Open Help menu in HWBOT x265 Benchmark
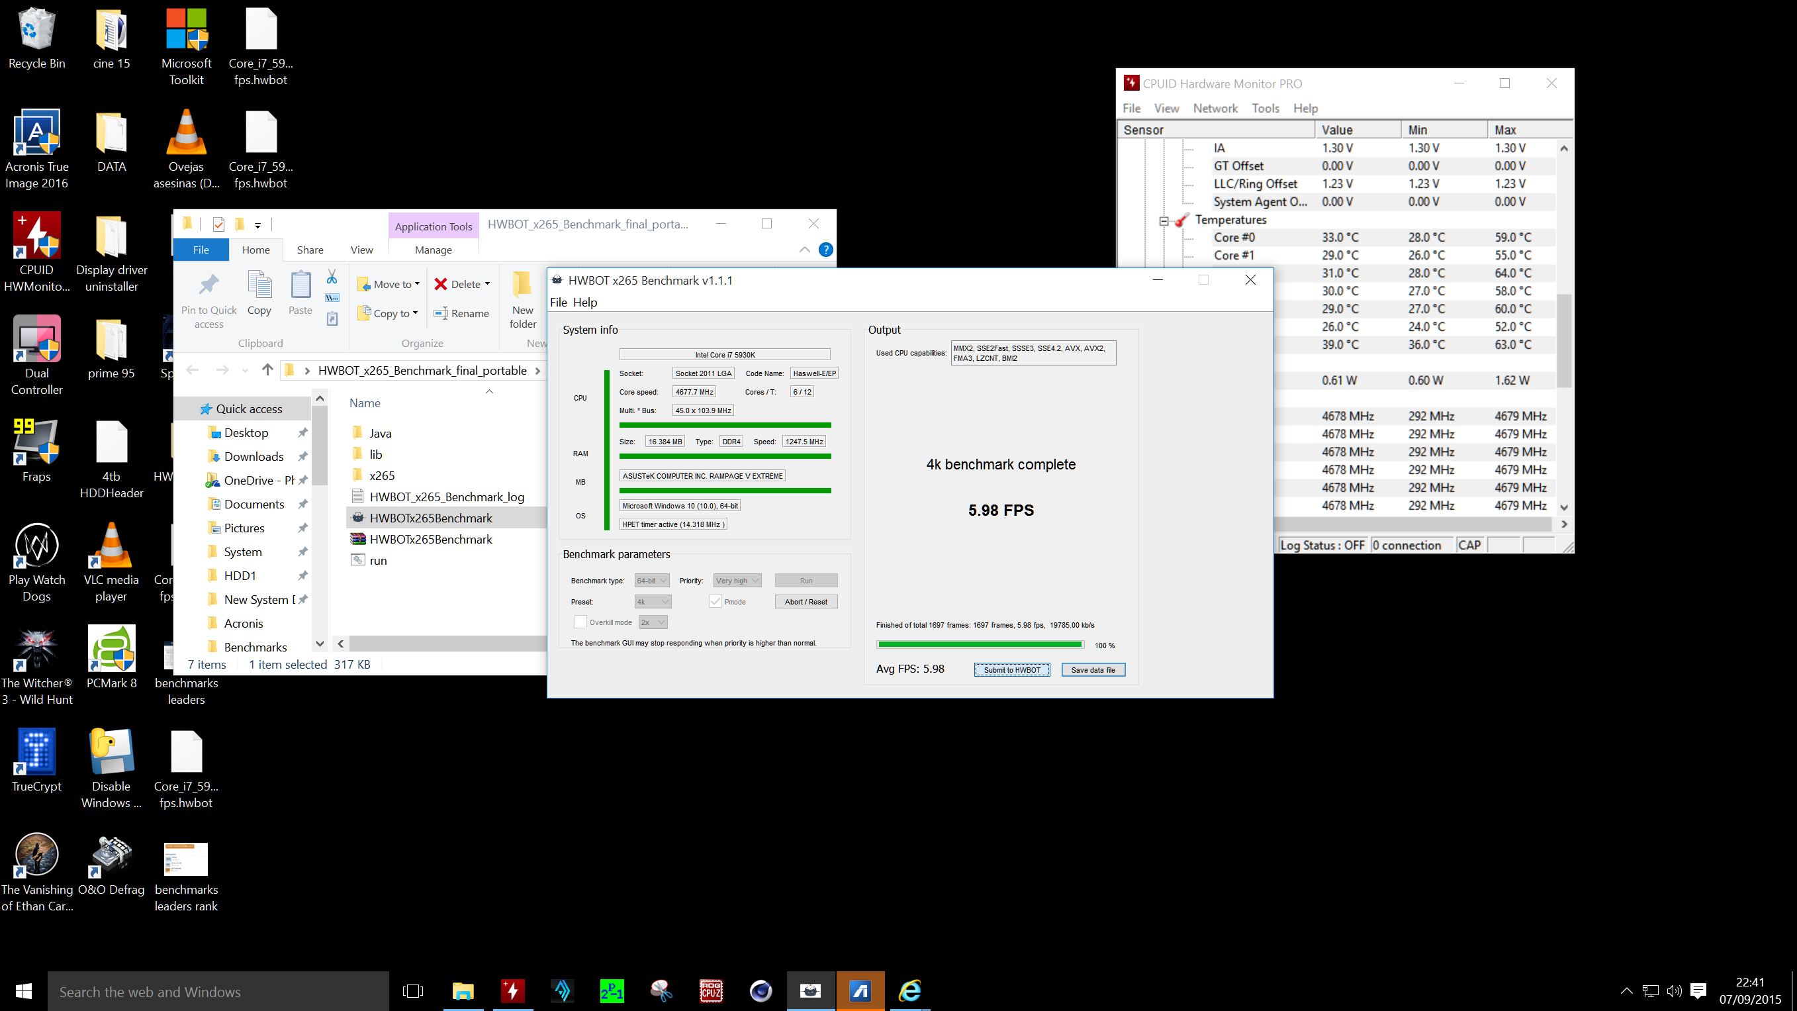 click(584, 302)
